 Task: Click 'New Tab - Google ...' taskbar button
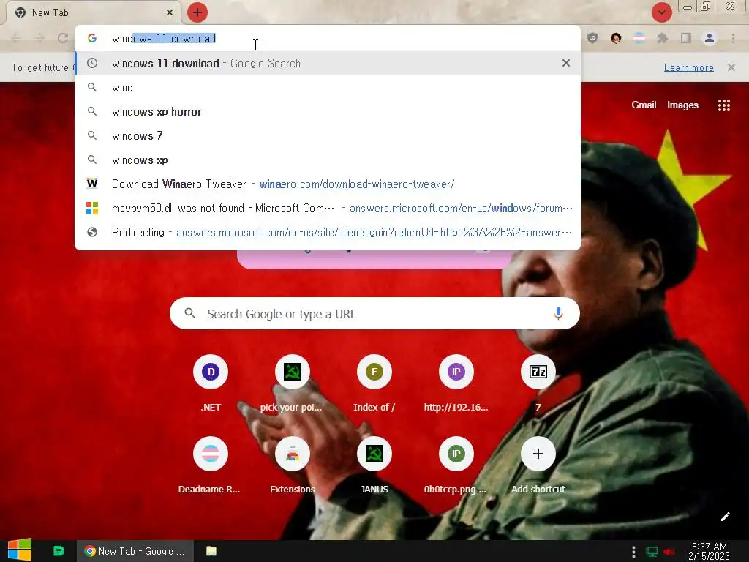pyautogui.click(x=135, y=551)
